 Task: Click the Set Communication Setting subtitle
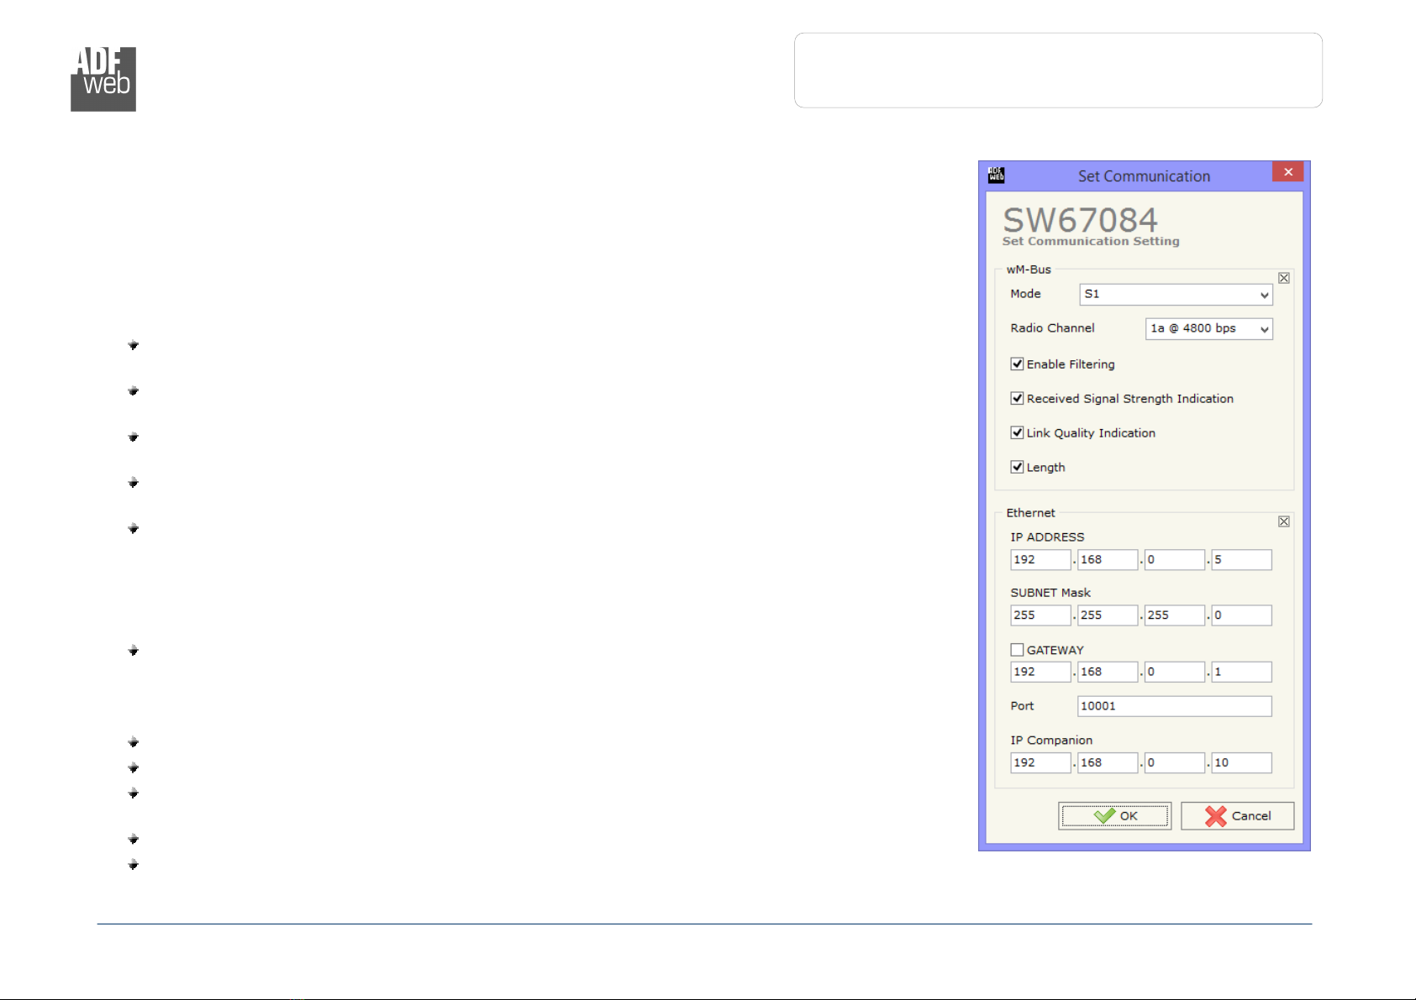click(1091, 241)
